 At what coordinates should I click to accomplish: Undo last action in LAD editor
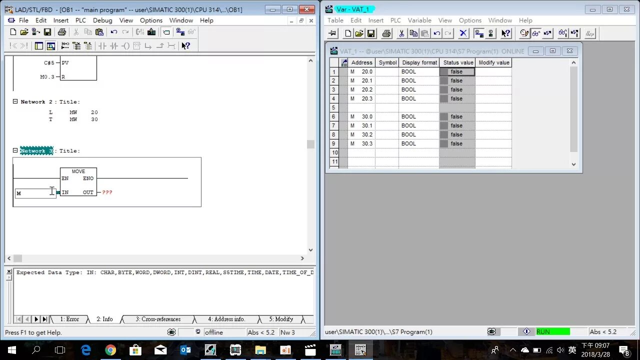[x=114, y=32]
